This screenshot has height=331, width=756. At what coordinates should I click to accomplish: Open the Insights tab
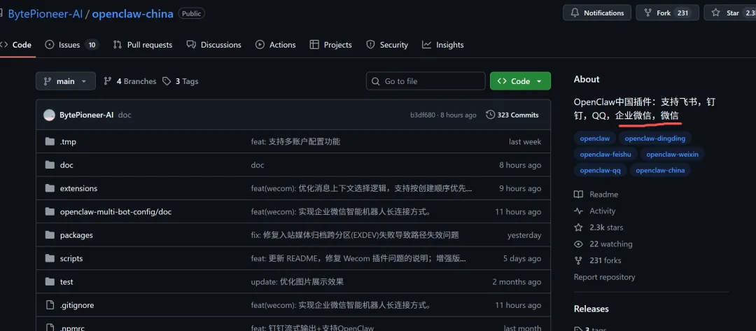(442, 45)
